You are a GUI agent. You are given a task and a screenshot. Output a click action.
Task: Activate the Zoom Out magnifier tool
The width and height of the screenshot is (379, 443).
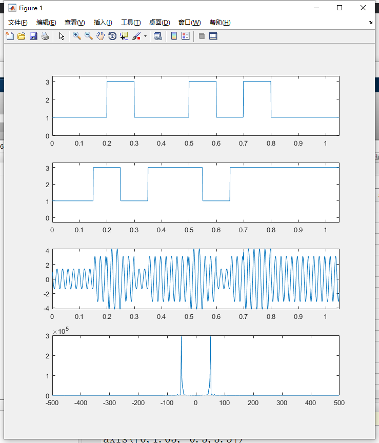[x=89, y=36]
